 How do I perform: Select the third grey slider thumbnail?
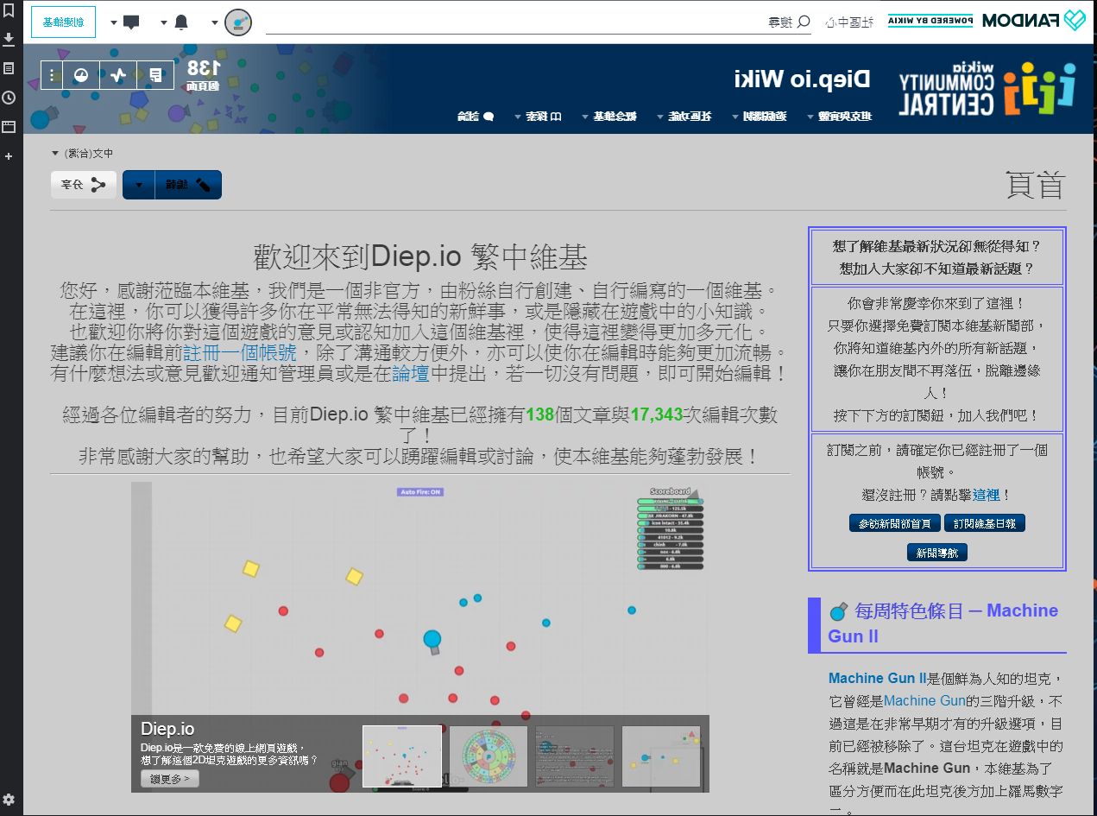[575, 756]
